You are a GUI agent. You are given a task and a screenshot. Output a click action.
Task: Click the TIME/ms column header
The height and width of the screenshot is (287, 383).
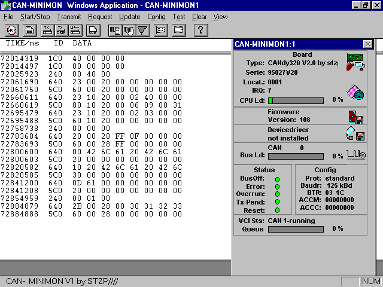tap(23, 43)
